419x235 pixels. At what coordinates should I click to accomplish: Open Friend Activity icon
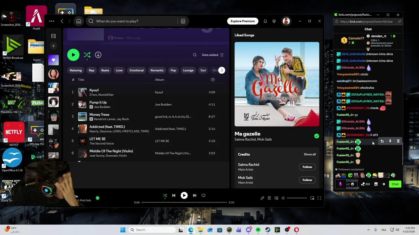click(274, 21)
